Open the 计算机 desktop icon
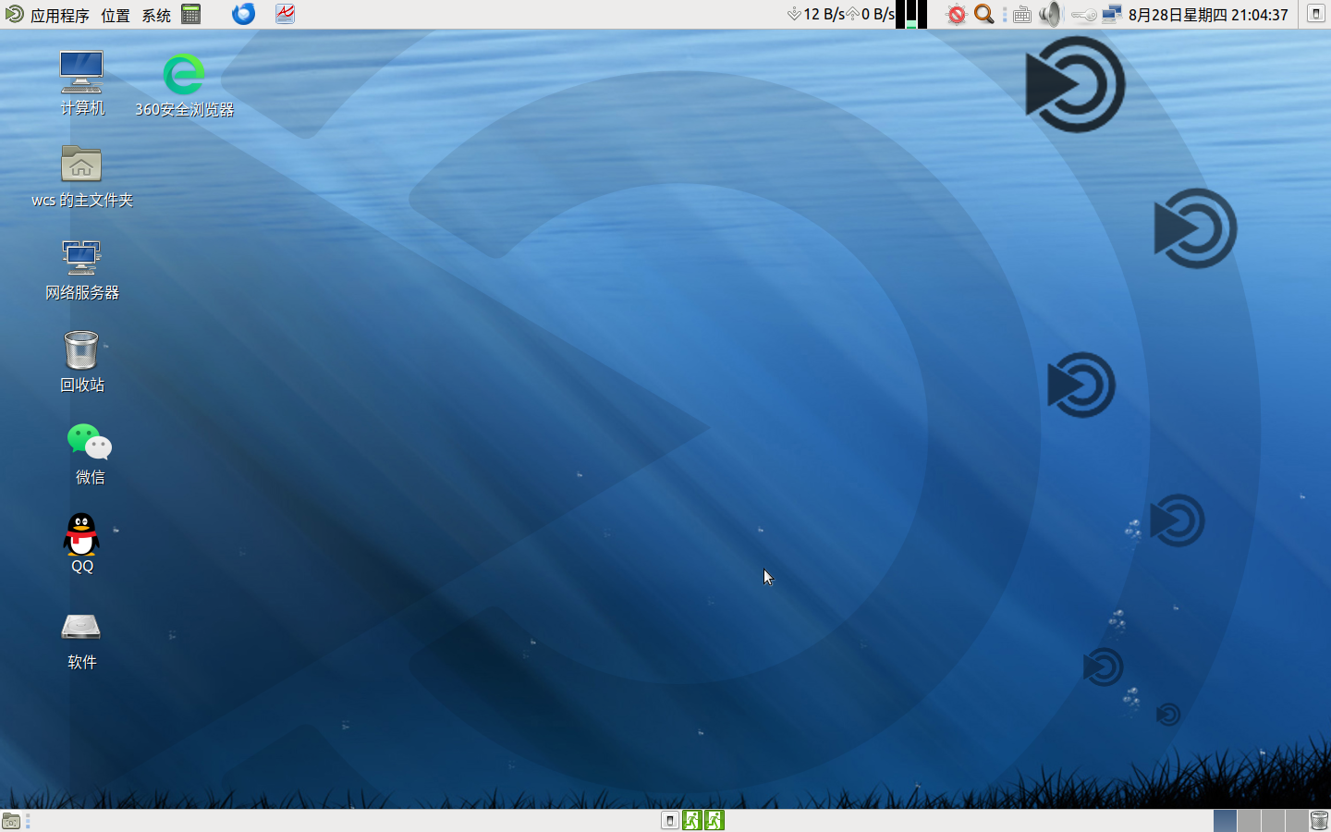The width and height of the screenshot is (1331, 832). pos(82,83)
